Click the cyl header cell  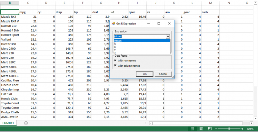[46, 12]
